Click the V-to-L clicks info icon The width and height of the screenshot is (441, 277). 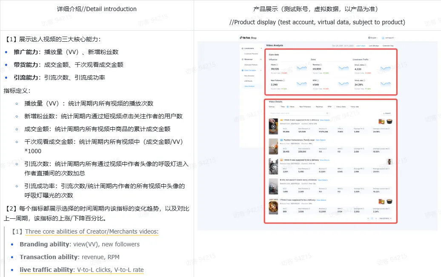(365, 65)
